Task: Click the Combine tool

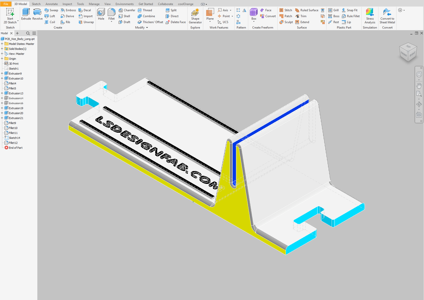Action: click(x=146, y=16)
